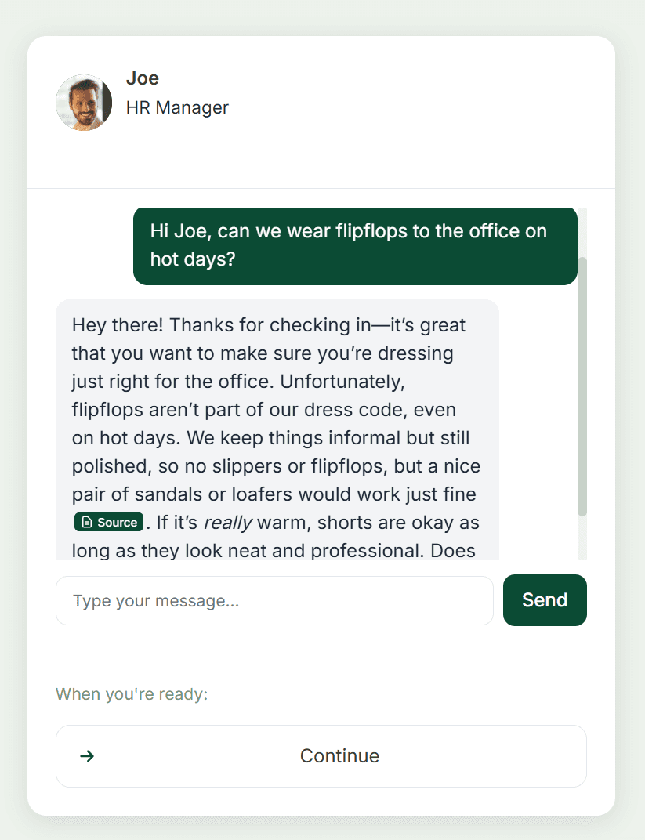Click the Continue button label

tap(339, 756)
